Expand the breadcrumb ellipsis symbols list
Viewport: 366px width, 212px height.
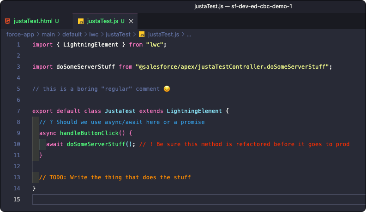tap(189, 35)
